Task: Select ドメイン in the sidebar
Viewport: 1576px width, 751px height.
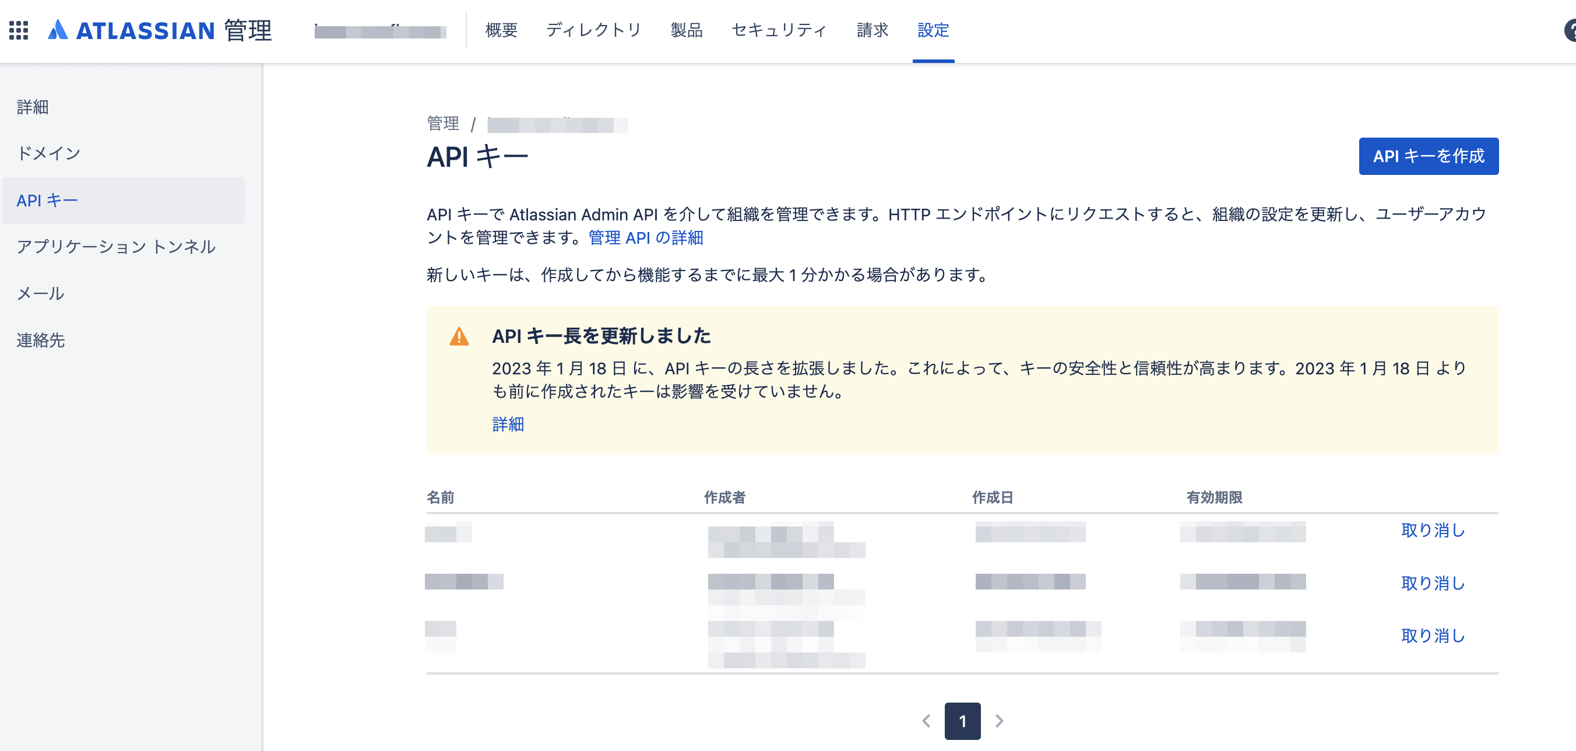Action: point(49,153)
